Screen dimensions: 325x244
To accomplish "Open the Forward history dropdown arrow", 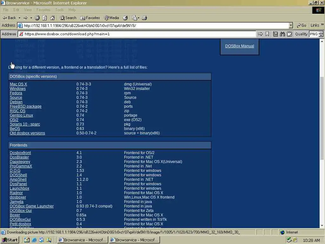I will tap(31, 18).
